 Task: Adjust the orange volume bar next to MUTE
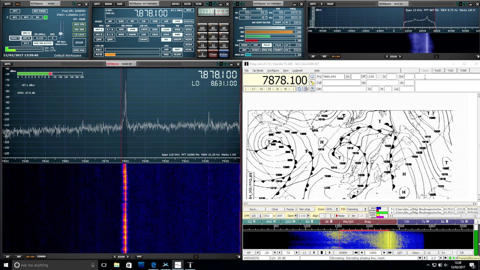pyautogui.click(x=132, y=55)
